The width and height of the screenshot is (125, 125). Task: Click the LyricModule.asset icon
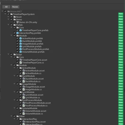pyautogui.click(x=24, y=95)
